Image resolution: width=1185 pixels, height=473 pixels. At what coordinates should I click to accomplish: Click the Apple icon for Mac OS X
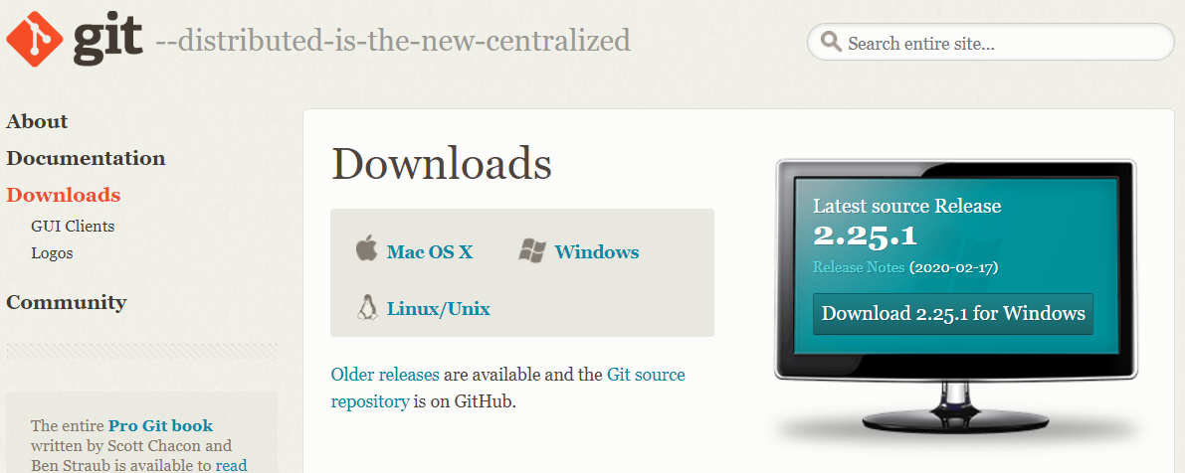366,248
